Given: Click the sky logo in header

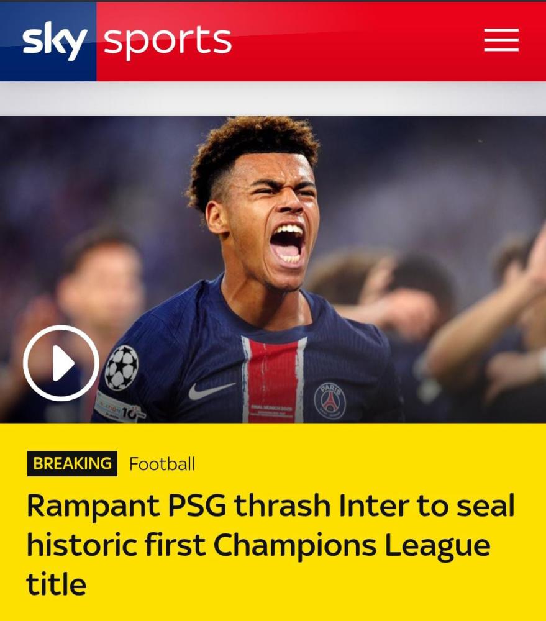Looking at the screenshot, I should pos(55,41).
